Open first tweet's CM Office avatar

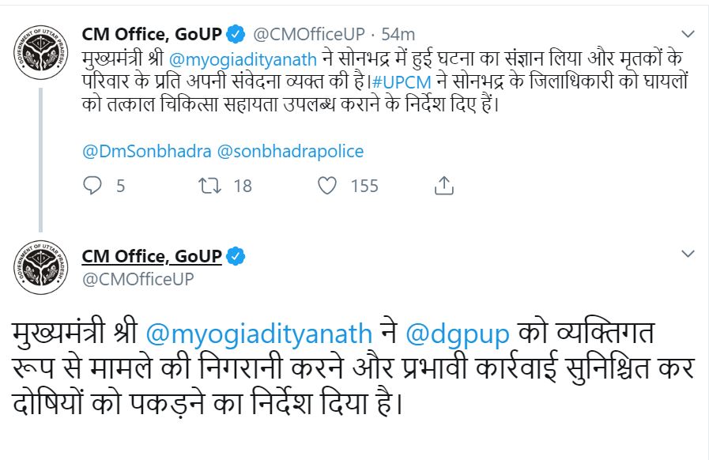tap(40, 52)
